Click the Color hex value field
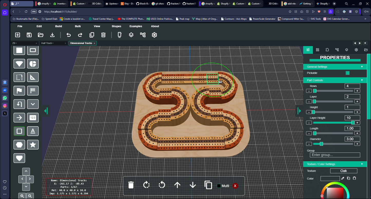Image resolution: width=371 pixels, height=199 pixels. 330,179
